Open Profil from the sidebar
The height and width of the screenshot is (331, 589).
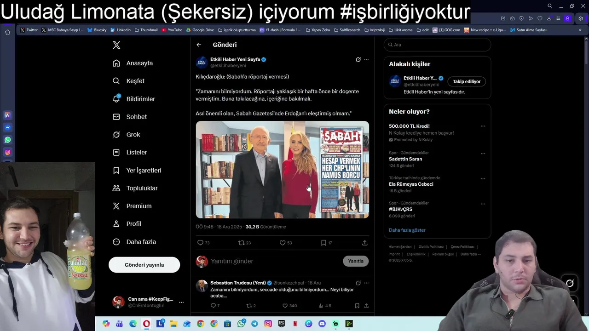(127, 224)
